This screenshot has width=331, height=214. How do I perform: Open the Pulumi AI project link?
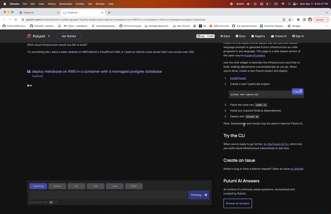coord(254,56)
